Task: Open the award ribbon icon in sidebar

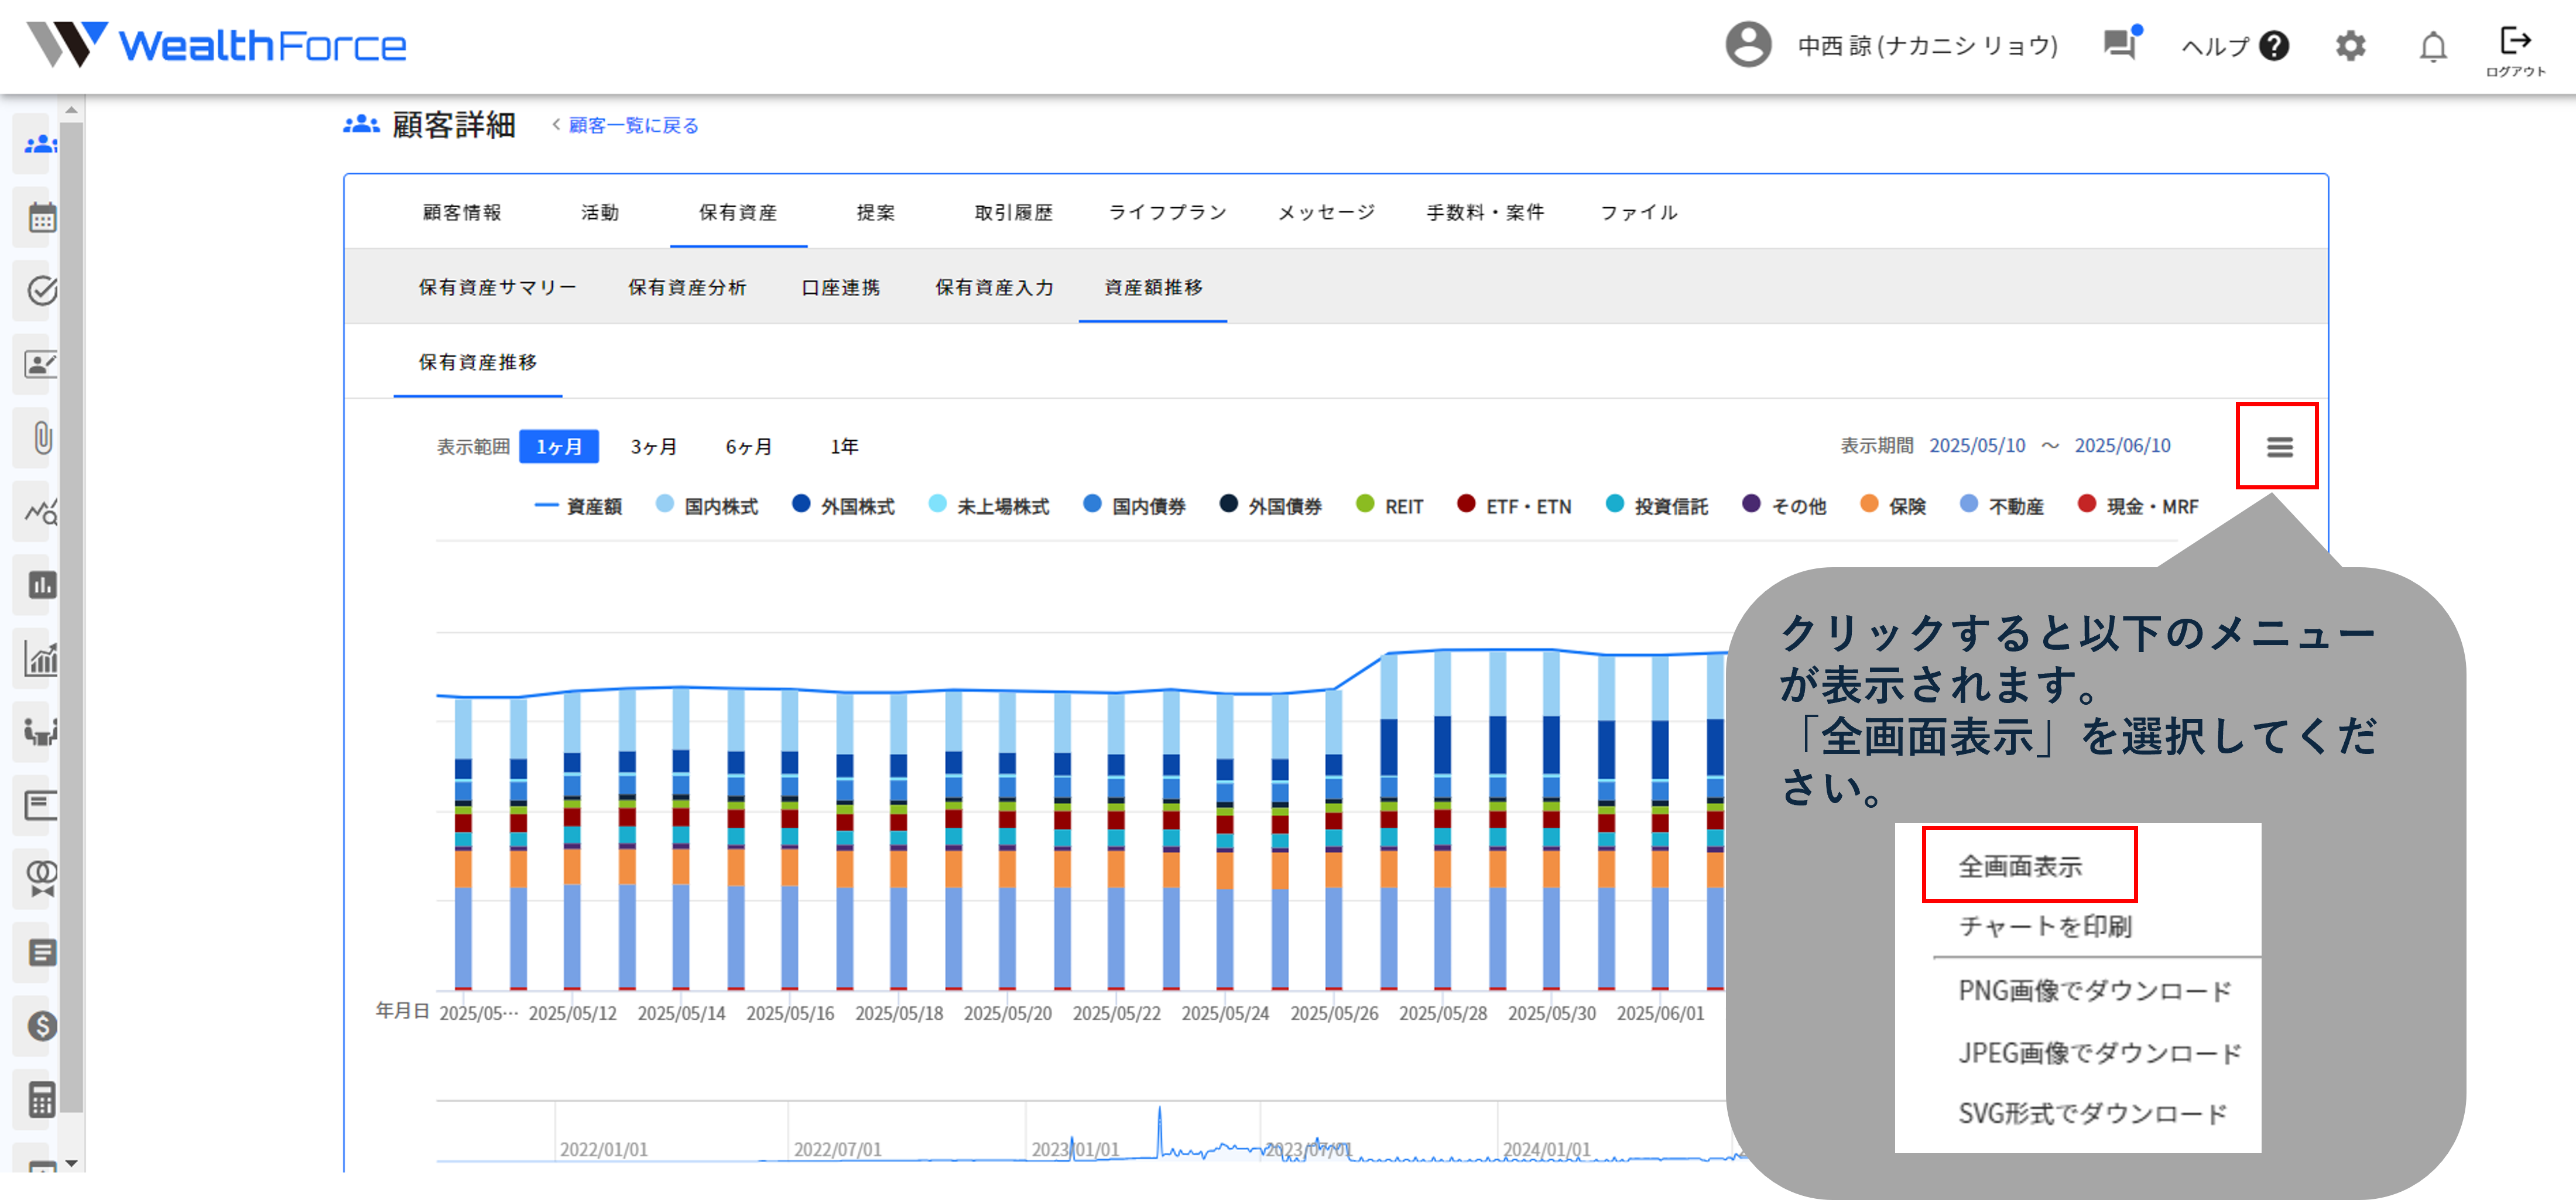Action: coord(41,879)
